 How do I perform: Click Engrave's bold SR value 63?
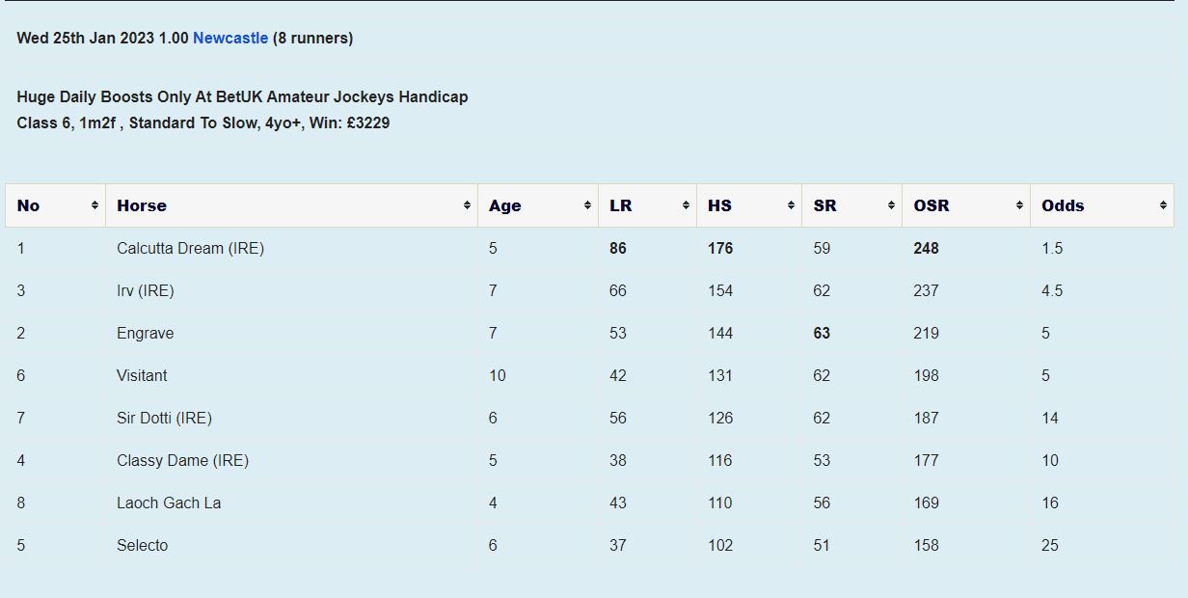822,333
